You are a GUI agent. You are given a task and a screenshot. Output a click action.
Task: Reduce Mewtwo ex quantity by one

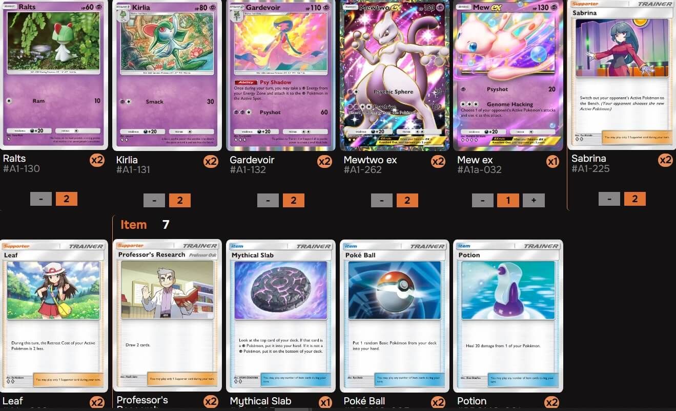coord(382,200)
